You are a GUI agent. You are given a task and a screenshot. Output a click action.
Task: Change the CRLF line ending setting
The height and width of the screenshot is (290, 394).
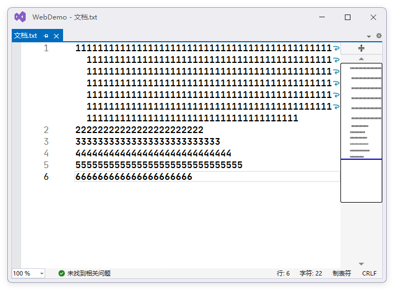pos(369,273)
